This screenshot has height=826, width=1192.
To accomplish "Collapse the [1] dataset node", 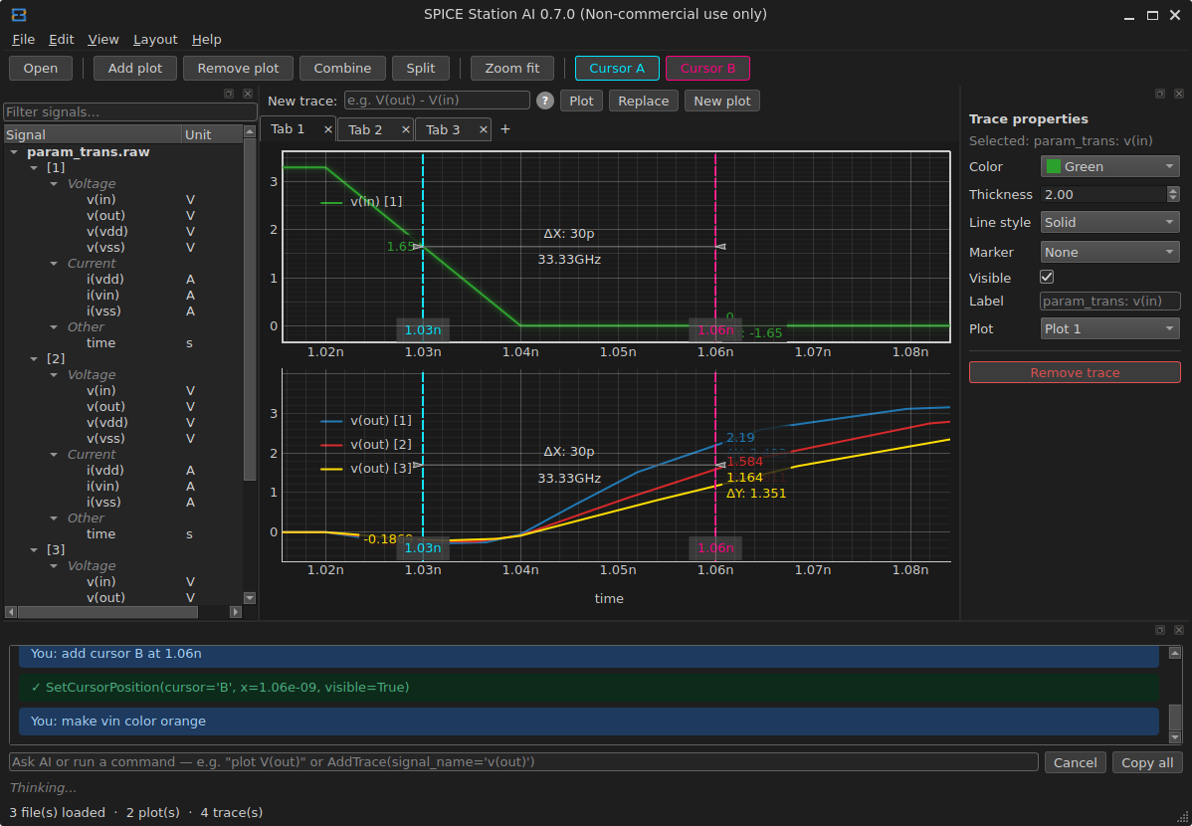I will (34, 167).
